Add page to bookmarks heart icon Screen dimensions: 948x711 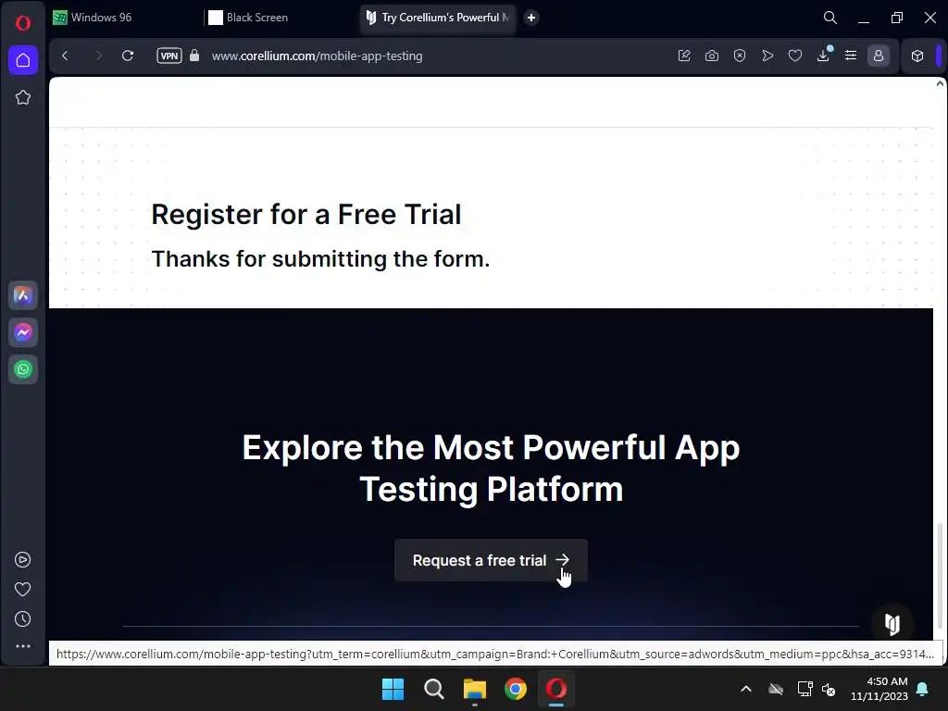tap(795, 56)
